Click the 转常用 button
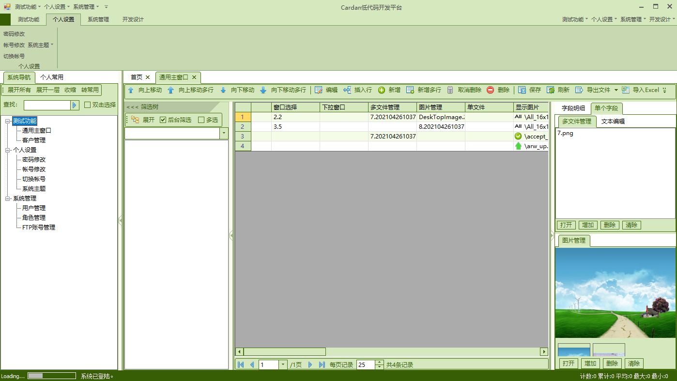 pos(90,90)
